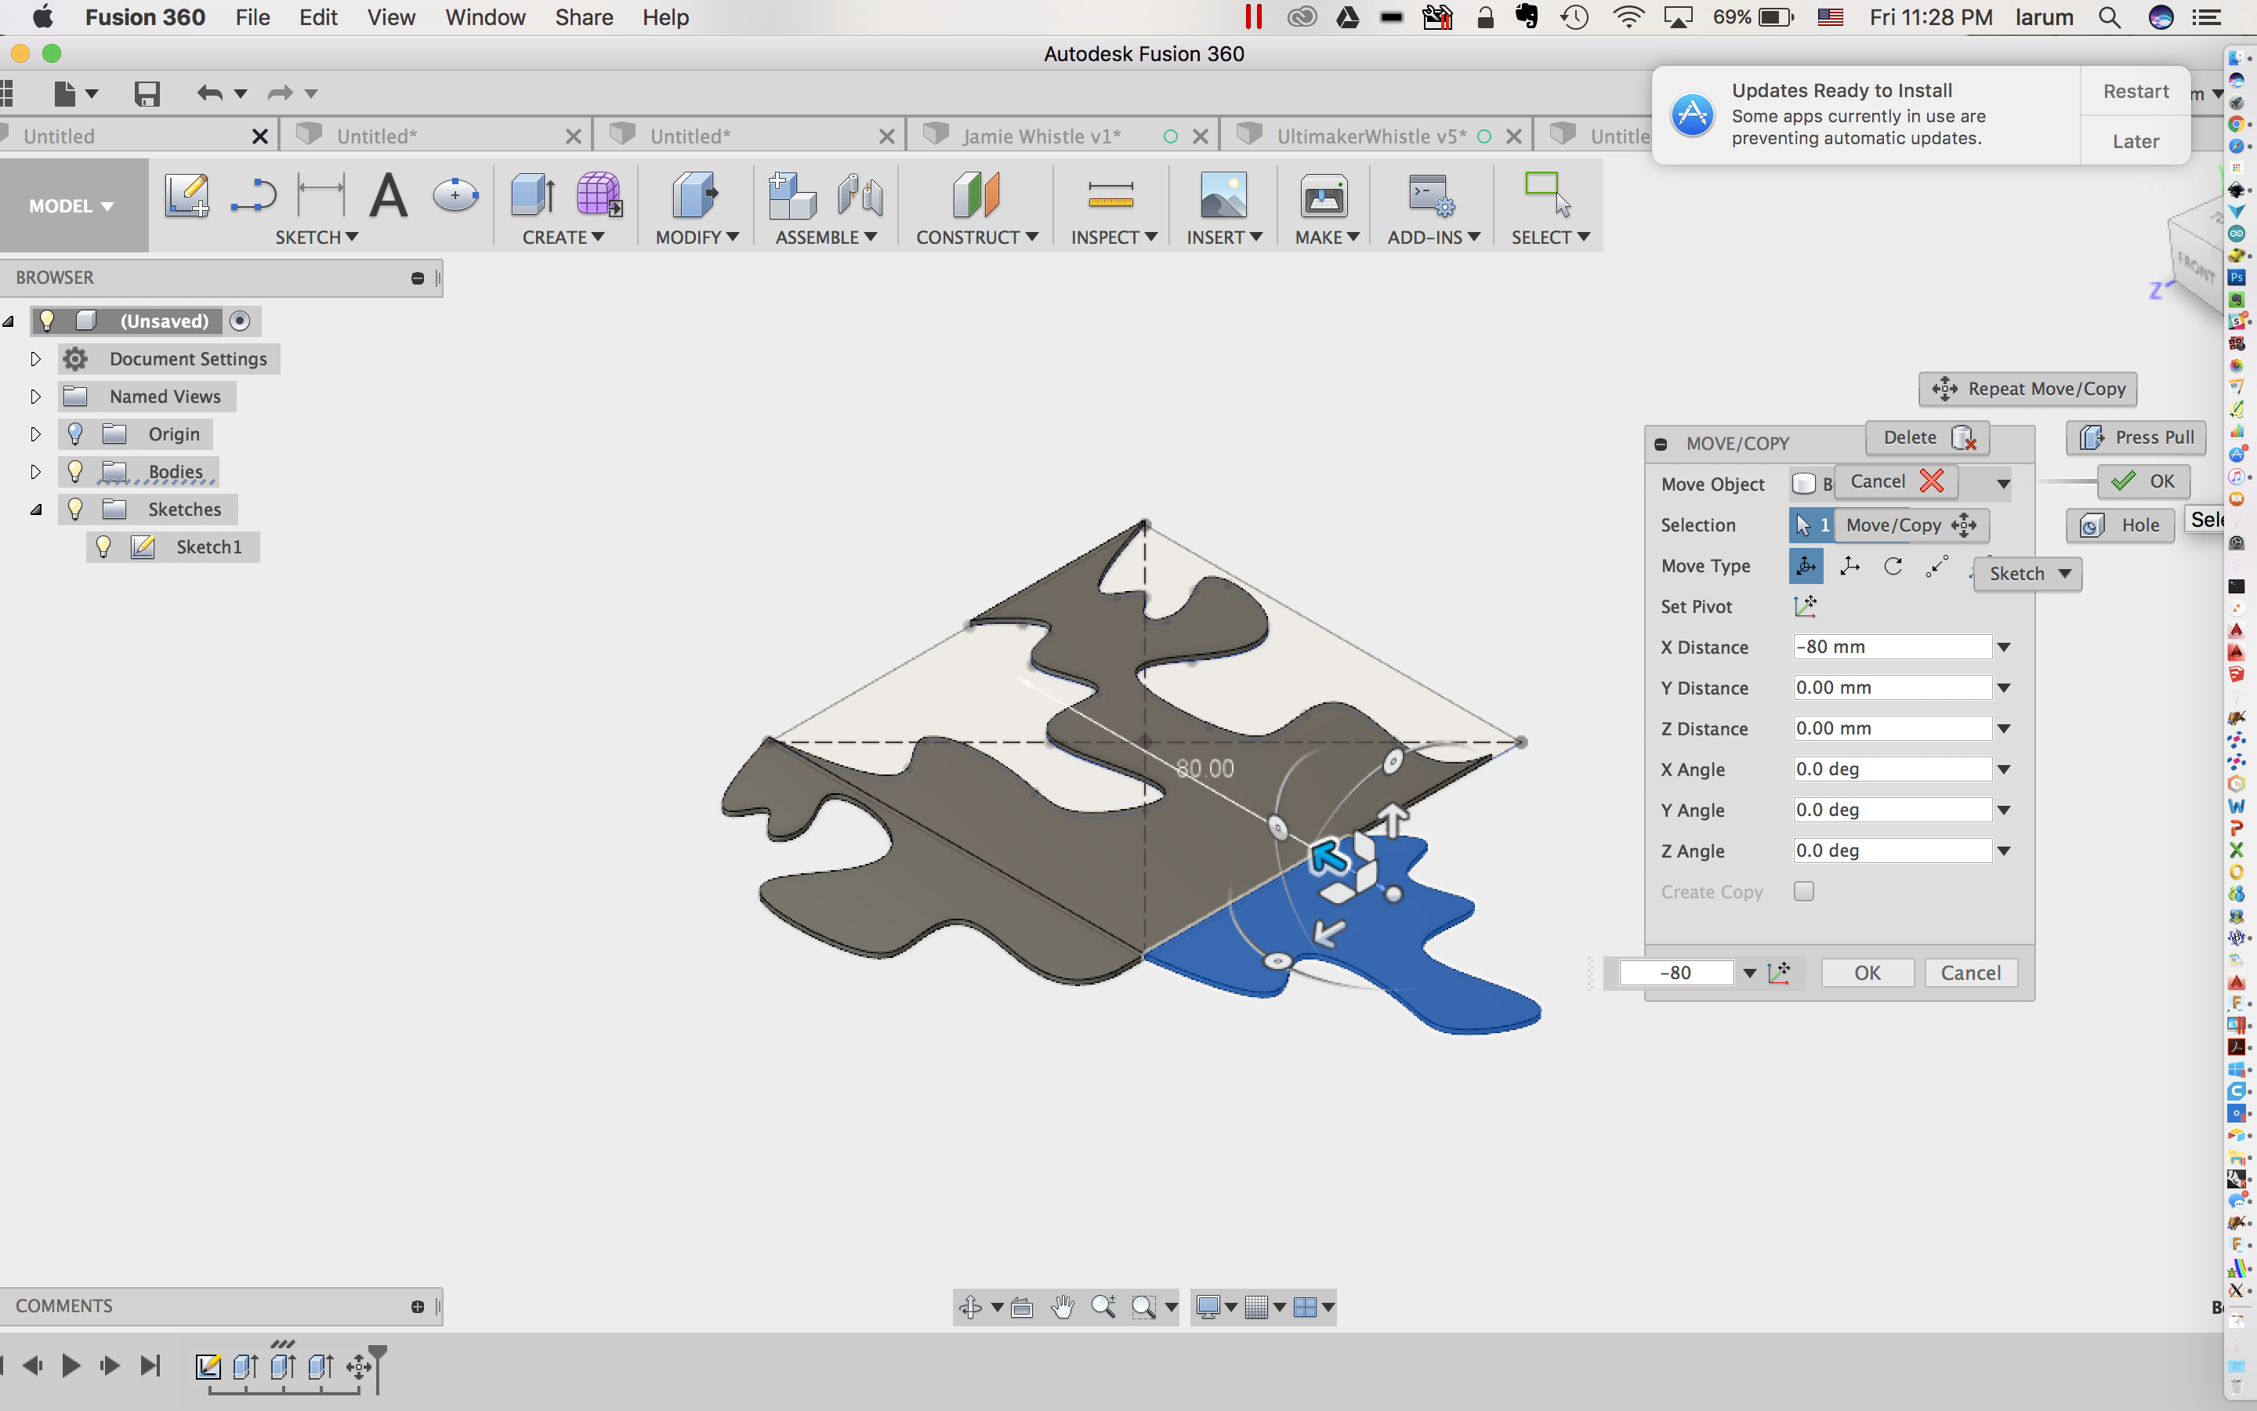This screenshot has height=1411, width=2257.
Task: Select the Create Sketch tool icon
Action: [x=187, y=196]
